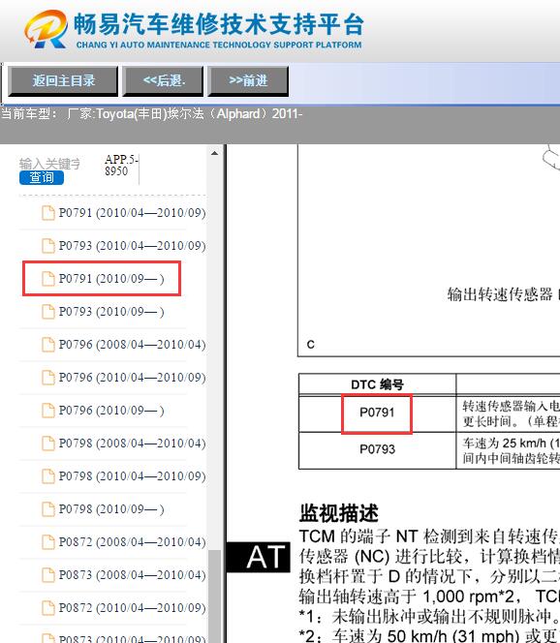560x643 pixels.
Task: Select tree entry P0796 (2010/04—2010/09)
Action: click(132, 378)
